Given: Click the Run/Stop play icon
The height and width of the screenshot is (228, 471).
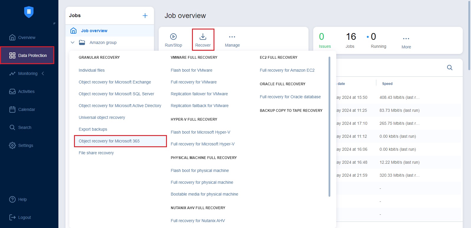Looking at the screenshot, I should coord(173,37).
